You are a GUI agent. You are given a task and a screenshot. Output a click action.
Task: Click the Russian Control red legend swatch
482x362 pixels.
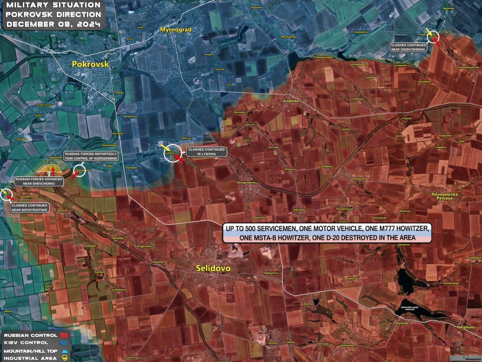click(x=64, y=336)
